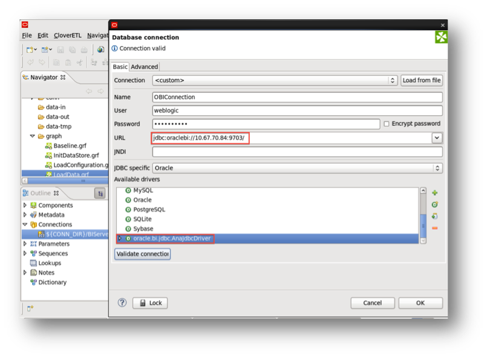Click the OK button
487x358 pixels.
420,303
